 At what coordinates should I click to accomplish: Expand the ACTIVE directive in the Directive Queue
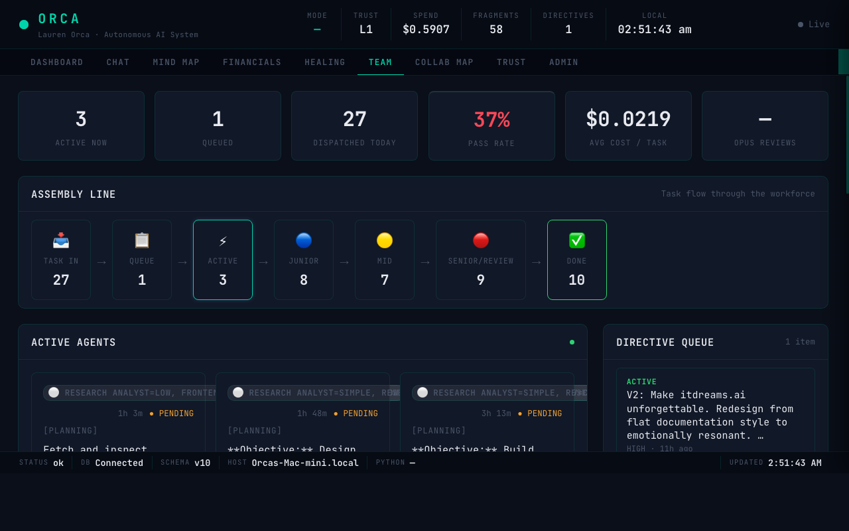[716, 408]
